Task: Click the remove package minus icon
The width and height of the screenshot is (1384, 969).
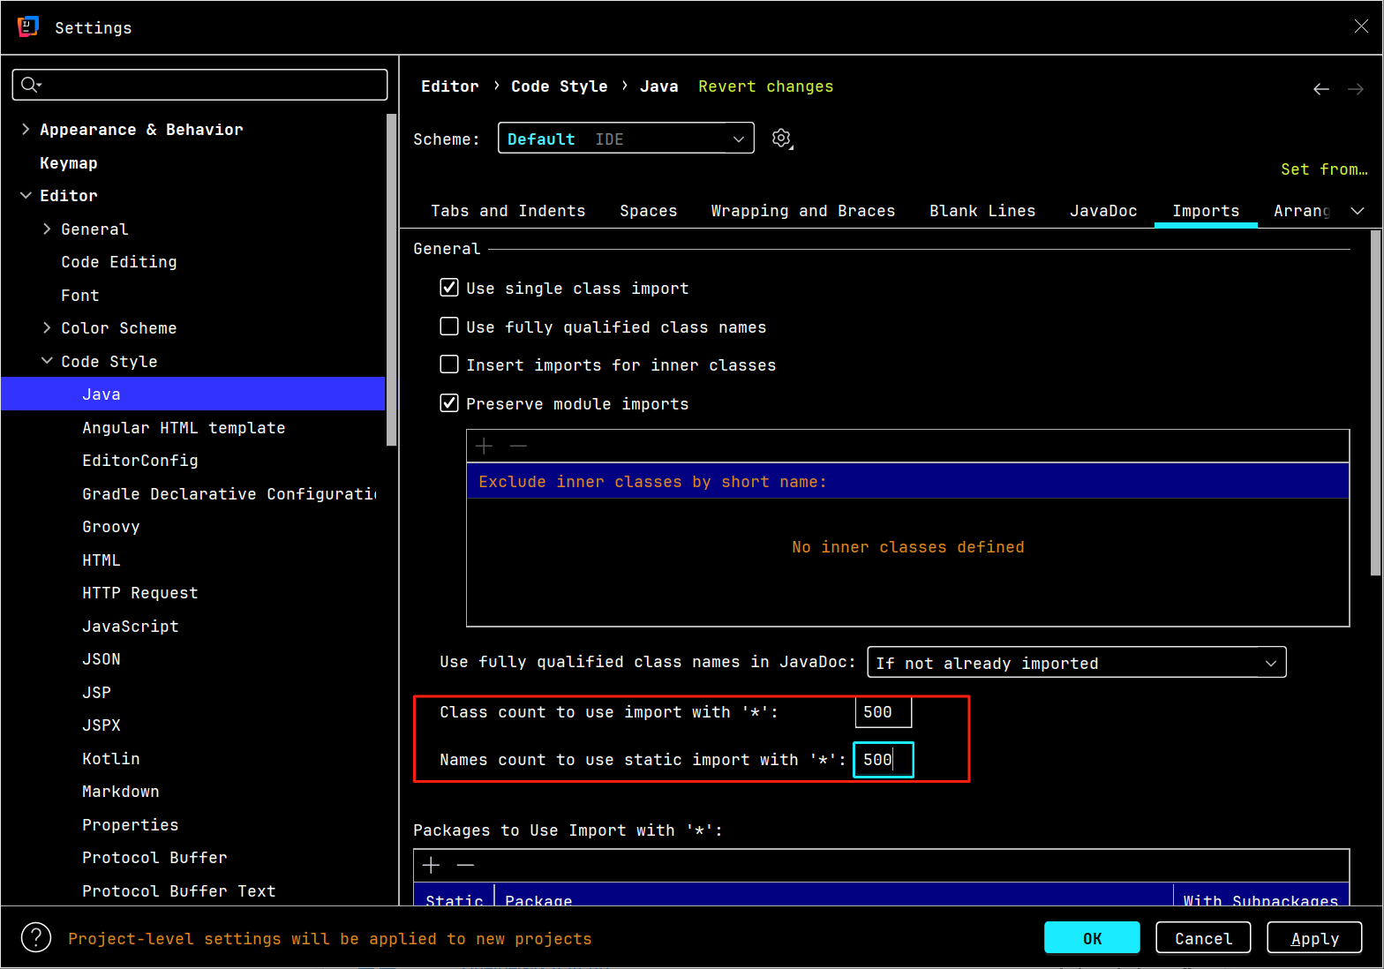Action: click(x=466, y=865)
